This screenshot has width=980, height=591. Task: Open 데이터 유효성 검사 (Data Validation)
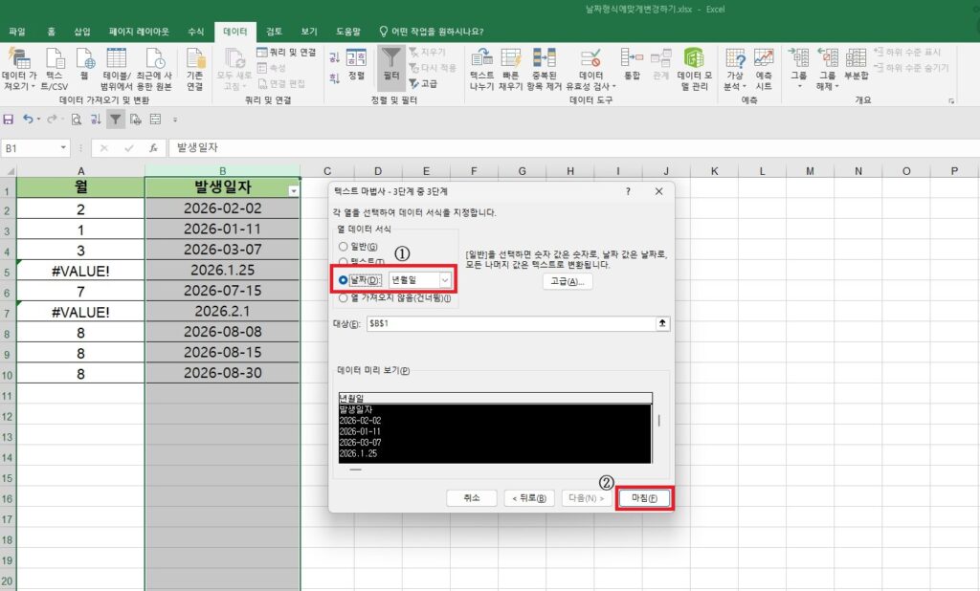coord(590,69)
